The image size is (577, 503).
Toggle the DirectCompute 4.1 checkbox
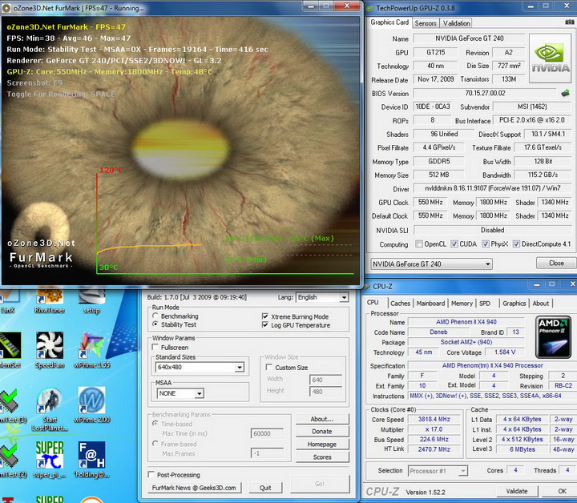click(516, 243)
